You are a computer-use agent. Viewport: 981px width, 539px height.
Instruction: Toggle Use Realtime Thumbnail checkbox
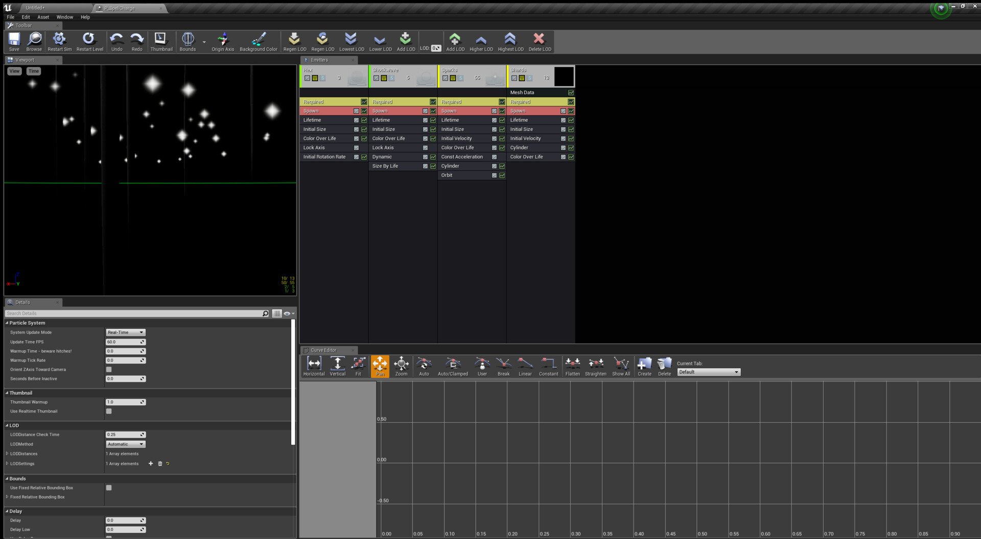pyautogui.click(x=109, y=411)
